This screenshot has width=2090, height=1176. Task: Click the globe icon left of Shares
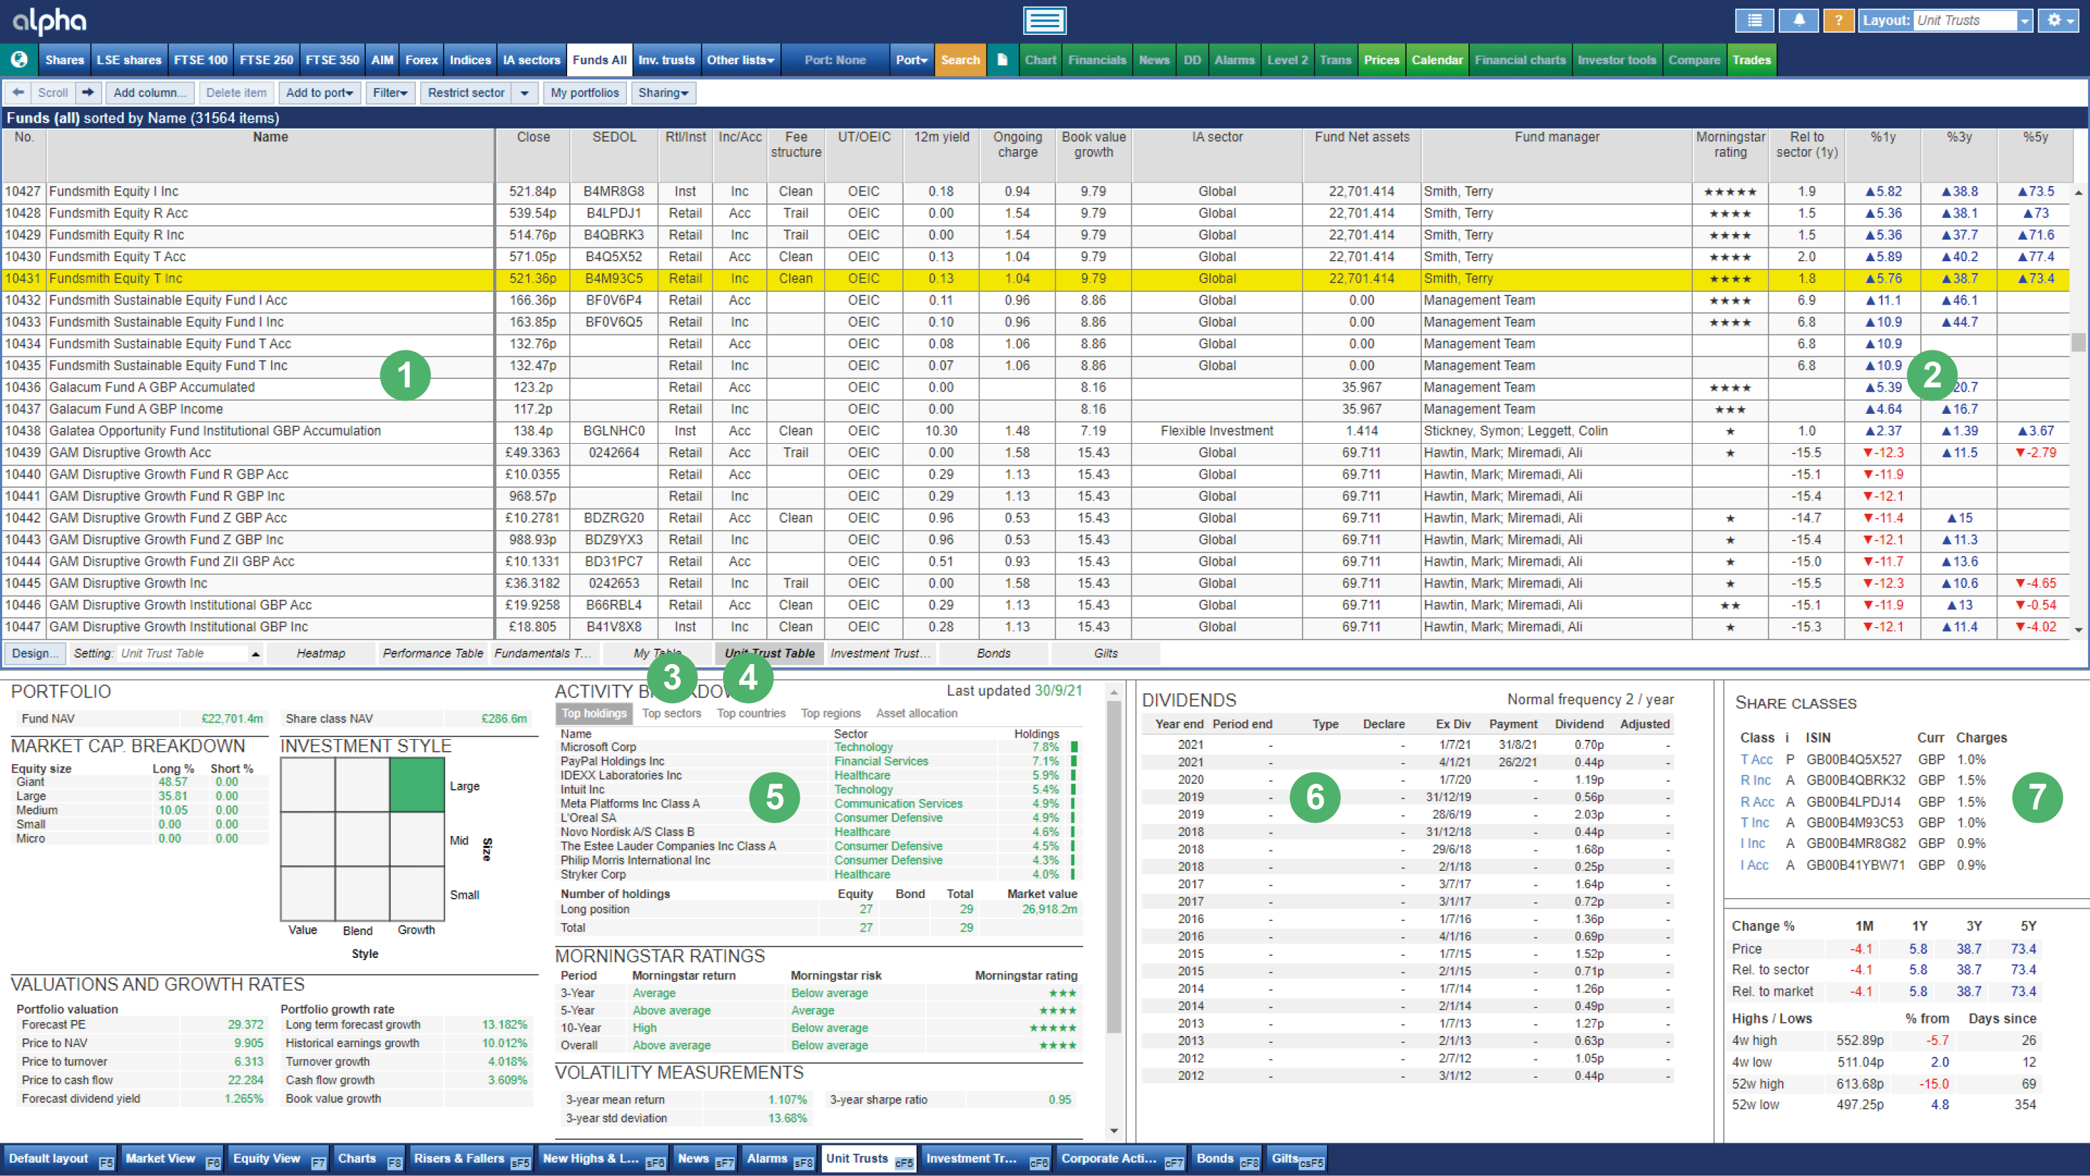(20, 59)
